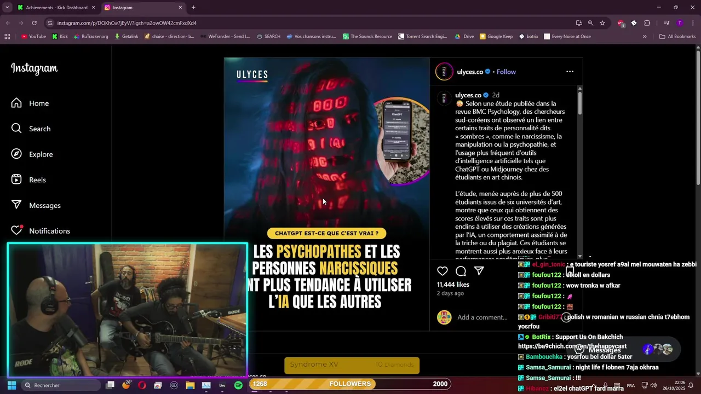Viewport: 701px width, 394px height.
Task: Open the Ableton Live taskbar icon
Action: pyautogui.click(x=222, y=385)
